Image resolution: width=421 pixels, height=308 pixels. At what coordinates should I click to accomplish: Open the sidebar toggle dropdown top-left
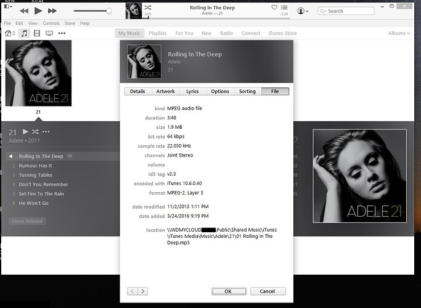[9, 6]
